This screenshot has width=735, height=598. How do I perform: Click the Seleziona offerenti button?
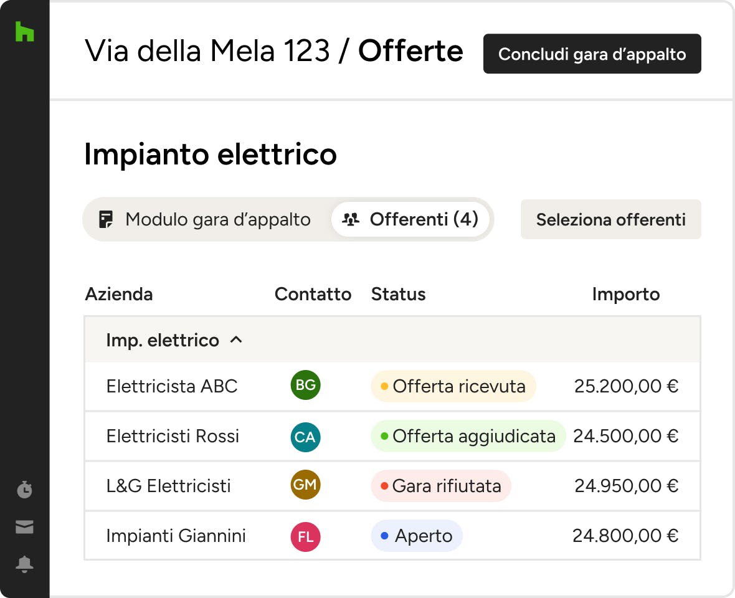pos(610,219)
